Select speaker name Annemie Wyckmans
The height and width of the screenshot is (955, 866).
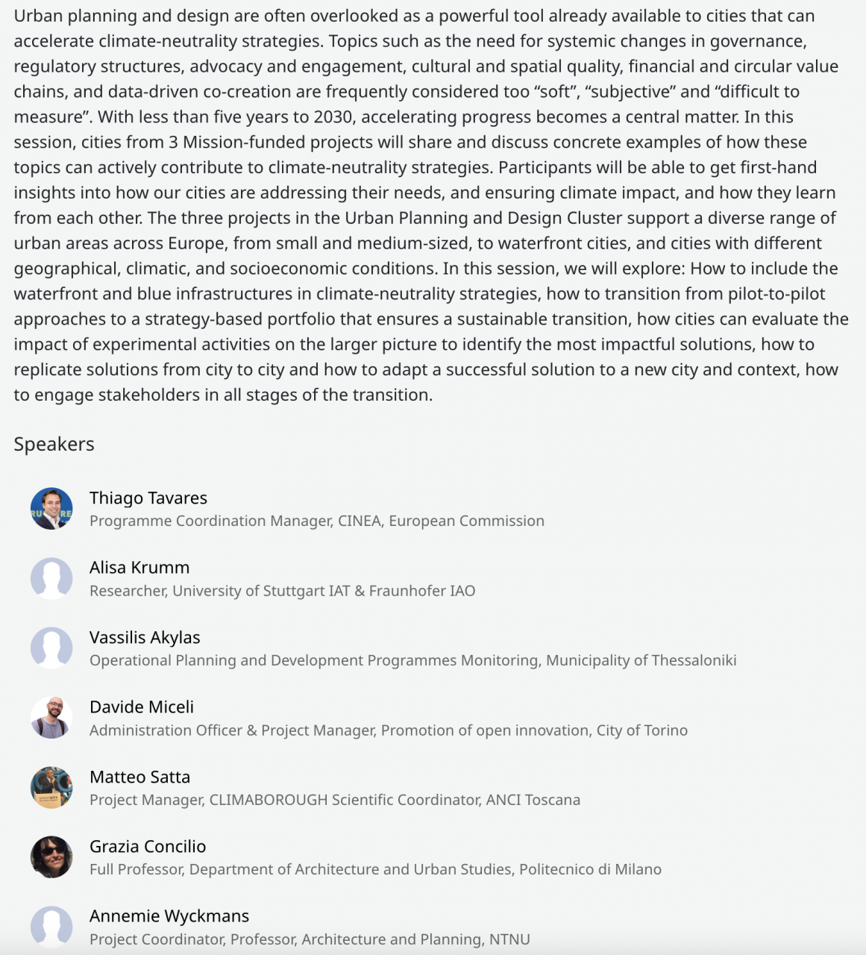pos(169,915)
